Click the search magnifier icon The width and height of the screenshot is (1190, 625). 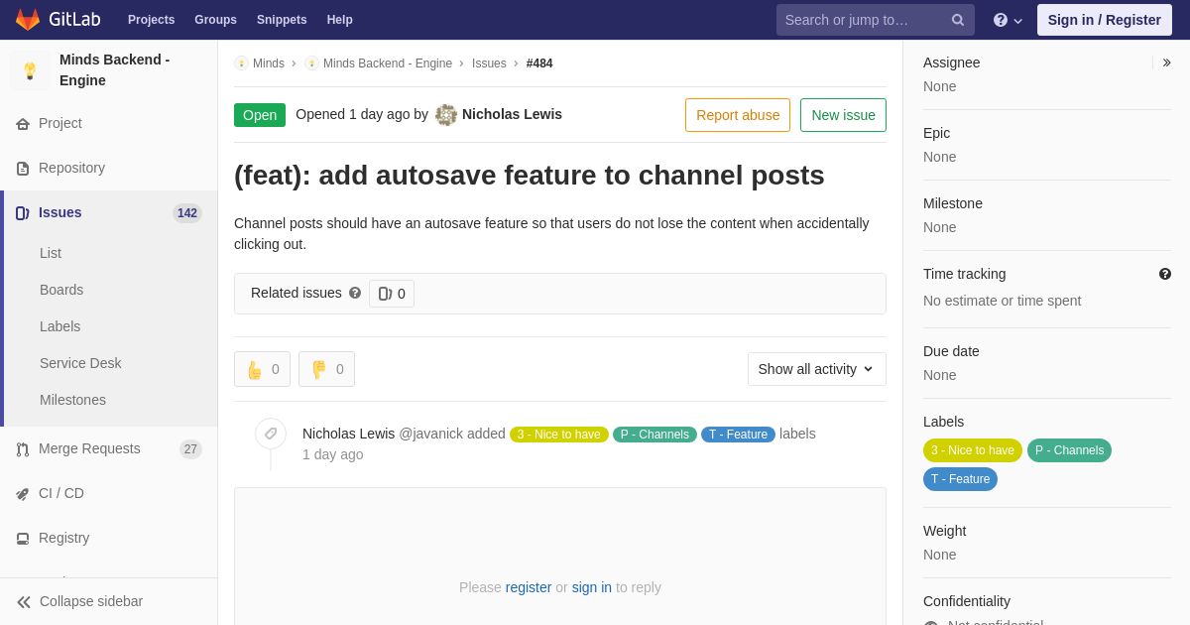[957, 20]
